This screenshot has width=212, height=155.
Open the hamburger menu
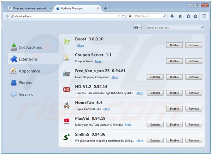pyautogui.click(x=204, y=16)
